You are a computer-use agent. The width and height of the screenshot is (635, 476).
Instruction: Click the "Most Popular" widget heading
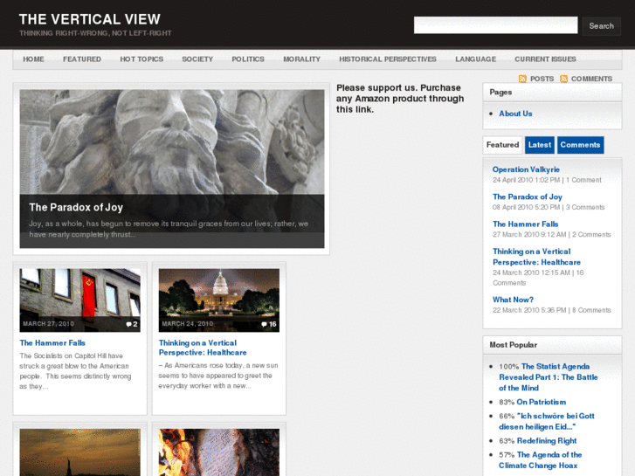click(x=513, y=345)
